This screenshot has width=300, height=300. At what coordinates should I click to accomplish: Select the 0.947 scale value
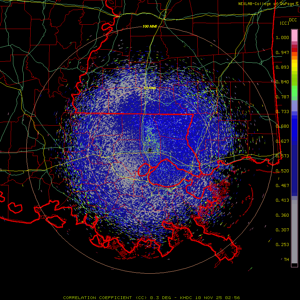pos(282,52)
